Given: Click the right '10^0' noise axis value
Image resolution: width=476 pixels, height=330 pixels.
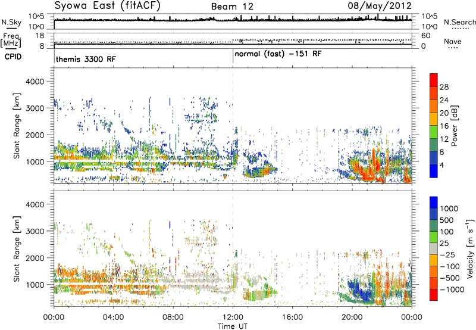Looking at the screenshot, I should [x=429, y=27].
